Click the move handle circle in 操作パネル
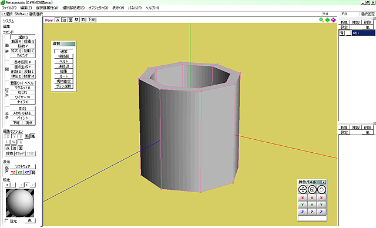Image resolution: width=376 pixels, height=228 pixels. pyautogui.click(x=303, y=190)
